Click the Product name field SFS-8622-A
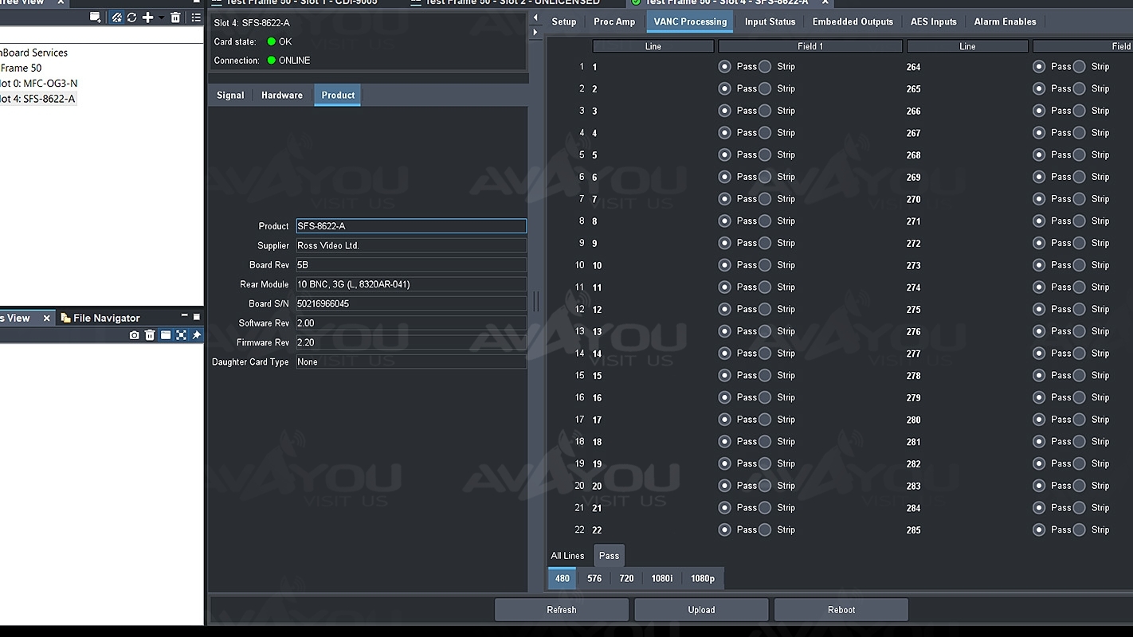 410,226
